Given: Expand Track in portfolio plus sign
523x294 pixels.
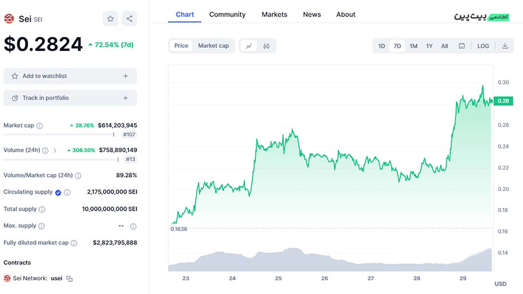Looking at the screenshot, I should tap(125, 98).
